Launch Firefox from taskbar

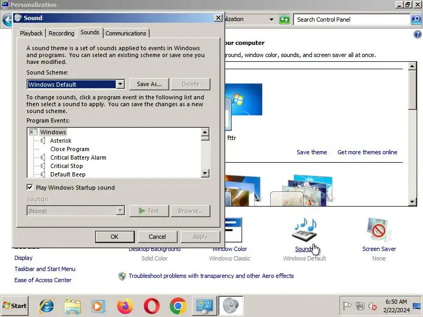coord(125,306)
